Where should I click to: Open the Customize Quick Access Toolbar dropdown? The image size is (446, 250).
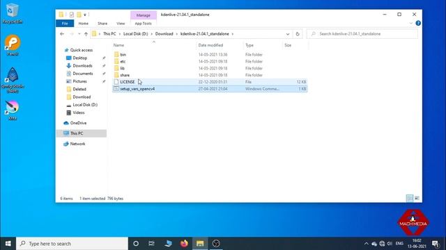85,15
